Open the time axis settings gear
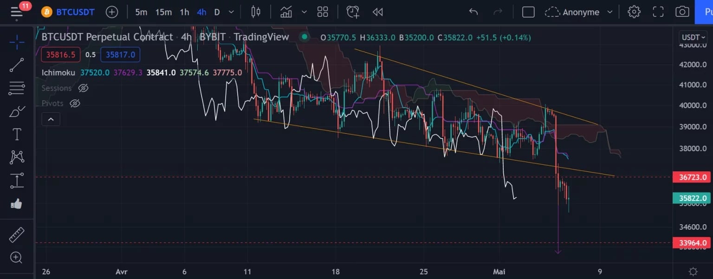The image size is (713, 279). (x=693, y=272)
